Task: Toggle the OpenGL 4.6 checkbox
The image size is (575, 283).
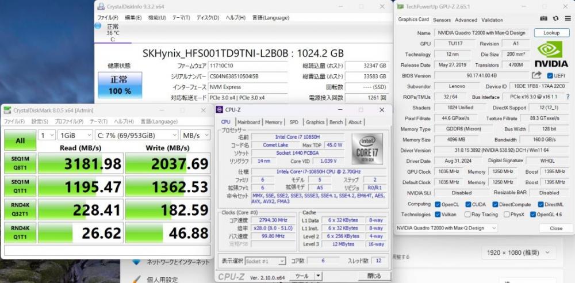Action: 533,215
